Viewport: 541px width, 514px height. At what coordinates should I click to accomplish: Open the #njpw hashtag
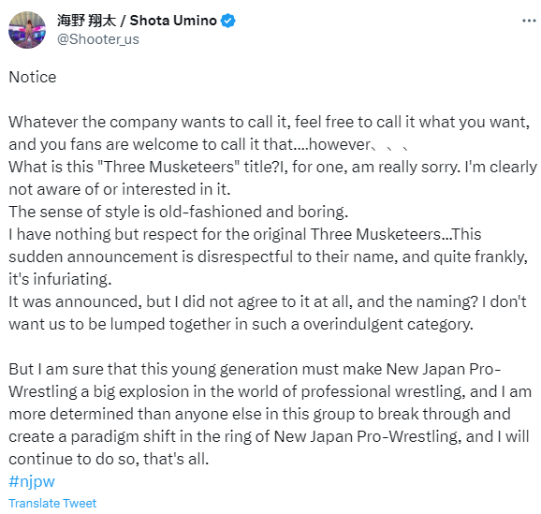point(32,481)
